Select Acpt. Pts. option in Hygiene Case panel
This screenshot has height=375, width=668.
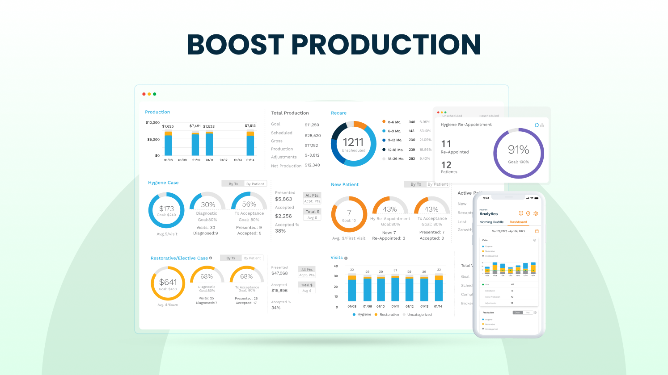[x=312, y=201]
